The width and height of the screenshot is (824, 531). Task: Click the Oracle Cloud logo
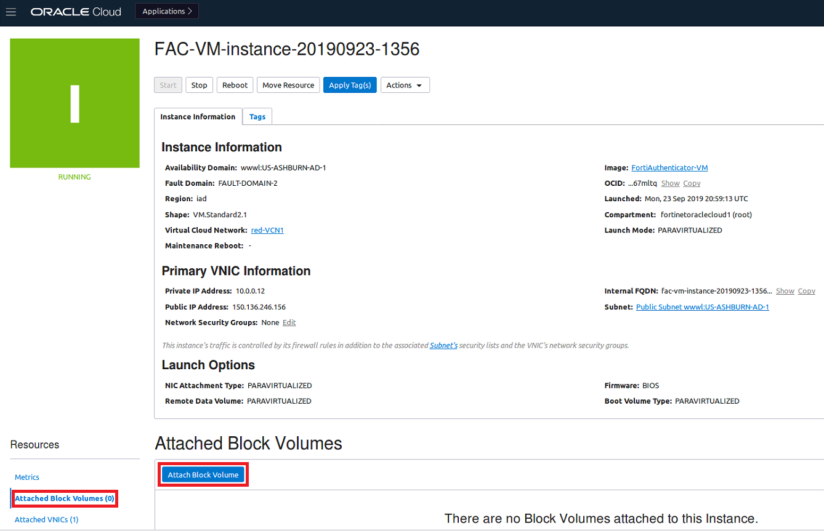coord(76,11)
